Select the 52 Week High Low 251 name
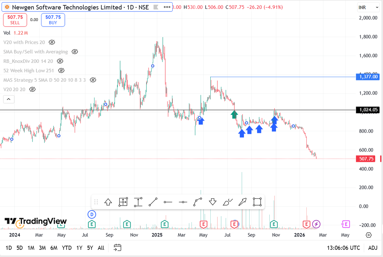The image size is (383, 257). pos(29,71)
